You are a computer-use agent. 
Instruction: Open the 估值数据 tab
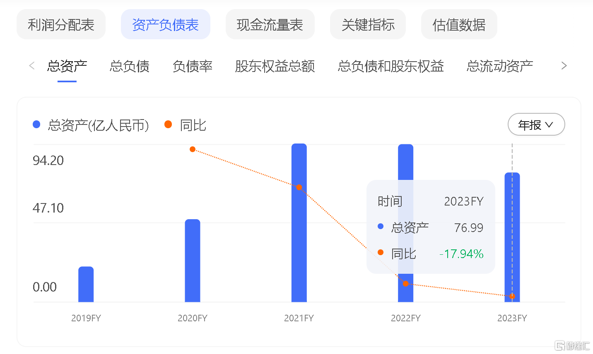[x=459, y=25]
